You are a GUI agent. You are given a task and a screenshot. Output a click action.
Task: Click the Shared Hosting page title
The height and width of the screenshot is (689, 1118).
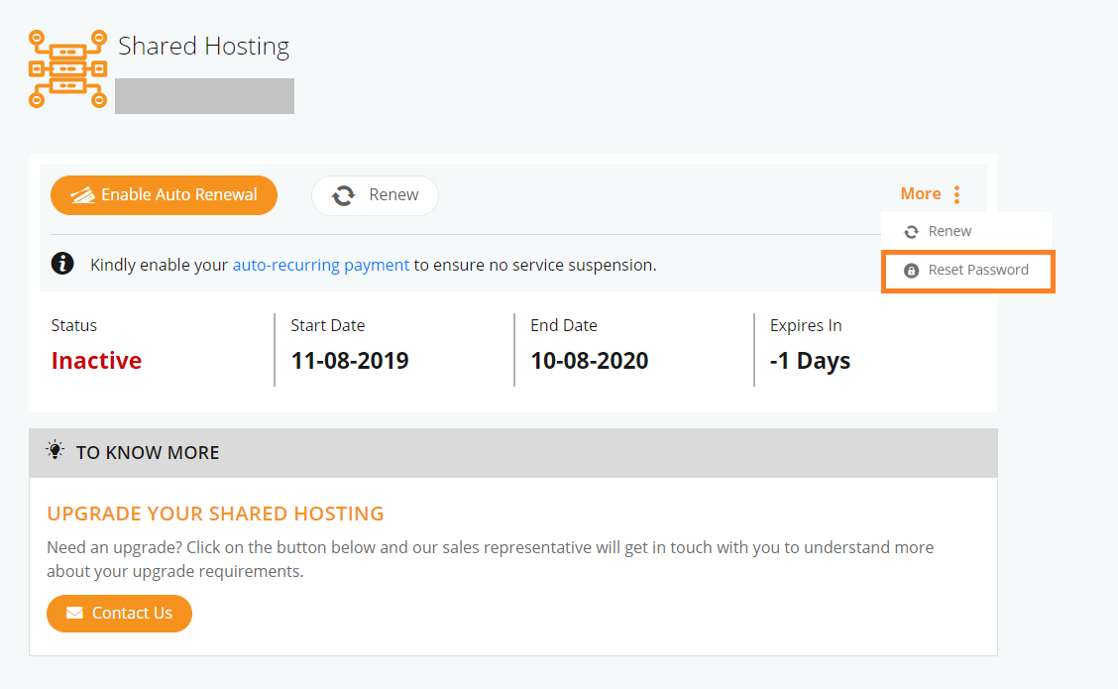(204, 46)
